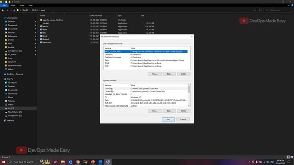Select Network in navigation pane
294x165 pixels.
click(10, 121)
